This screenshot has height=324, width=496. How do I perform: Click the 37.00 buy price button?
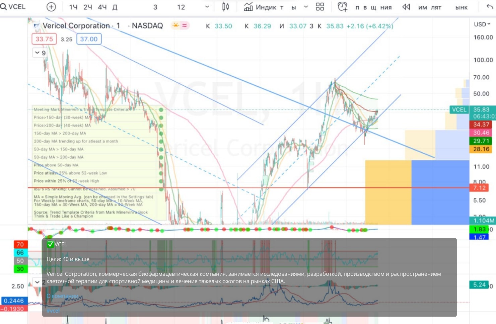pos(89,39)
